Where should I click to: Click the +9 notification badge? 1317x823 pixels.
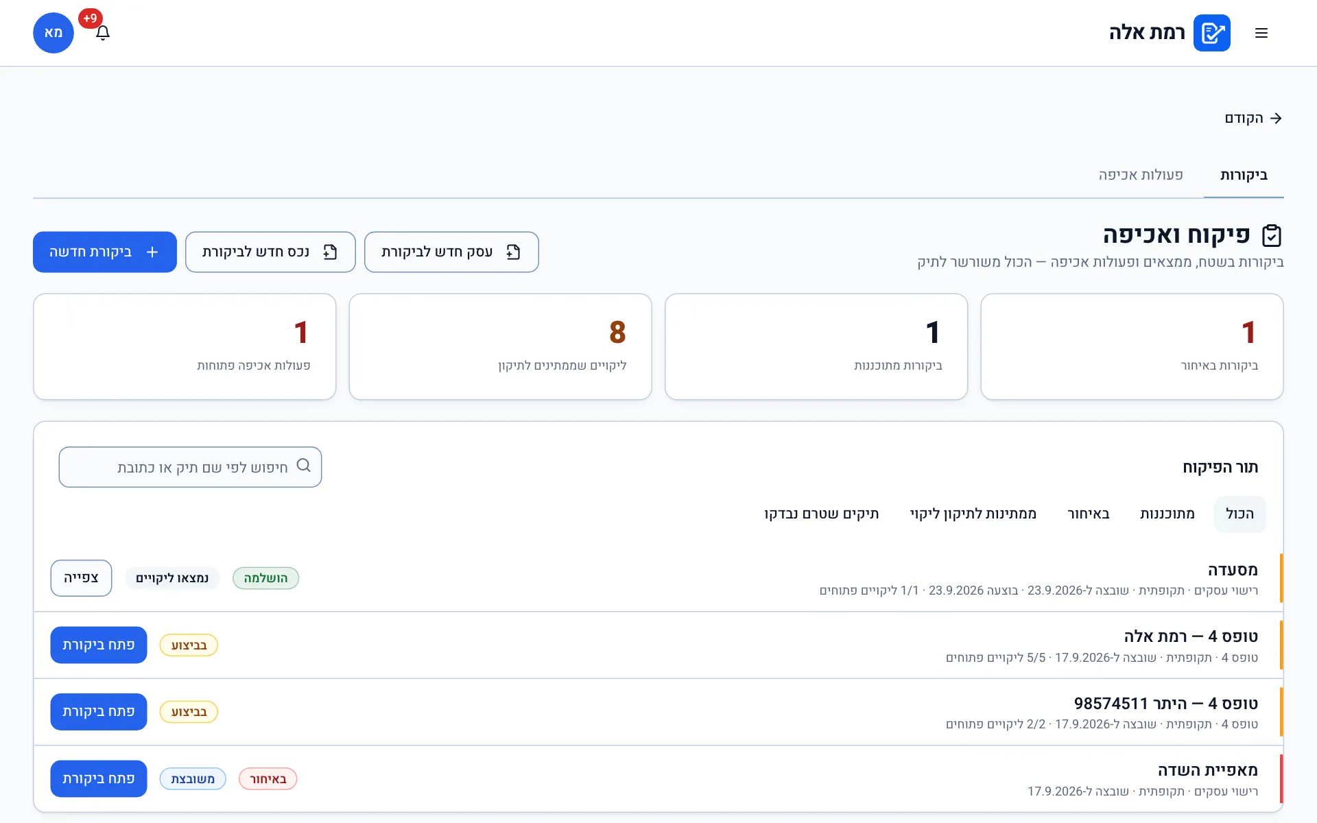[91, 19]
